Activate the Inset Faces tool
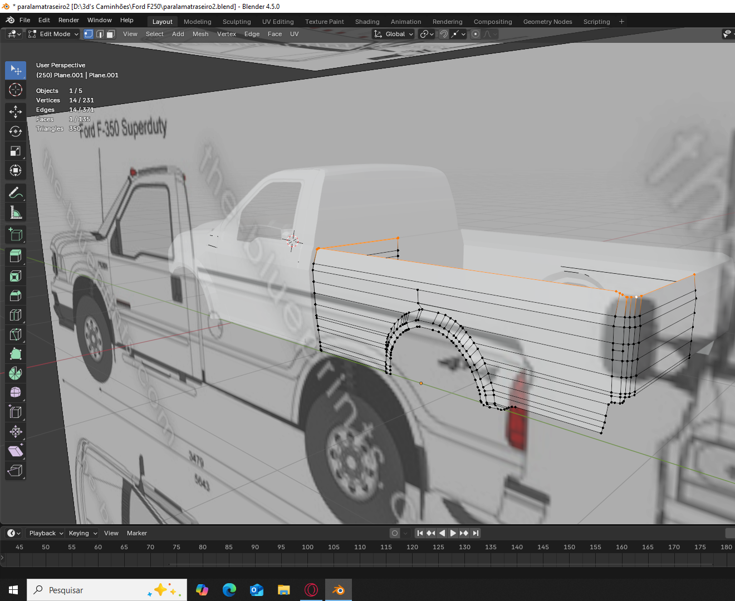Viewport: 735px width, 601px height. 16,276
